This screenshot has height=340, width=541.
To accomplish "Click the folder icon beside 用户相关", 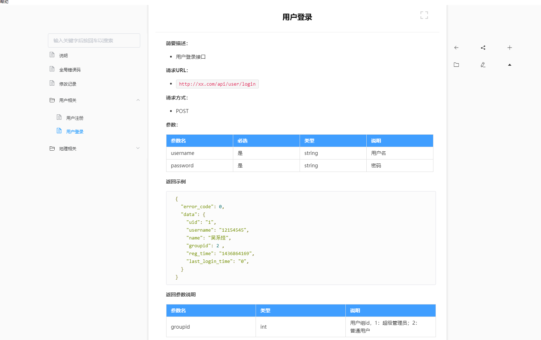I will [x=52, y=100].
